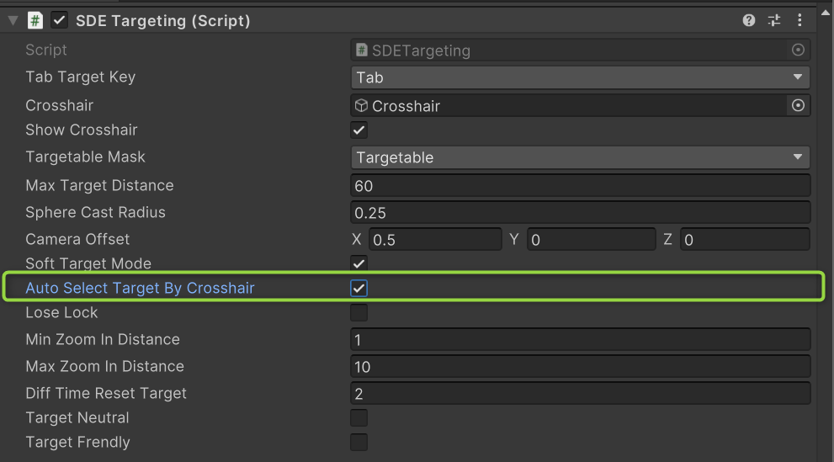
Task: Click the C# script icon in header
Action: [x=35, y=20]
